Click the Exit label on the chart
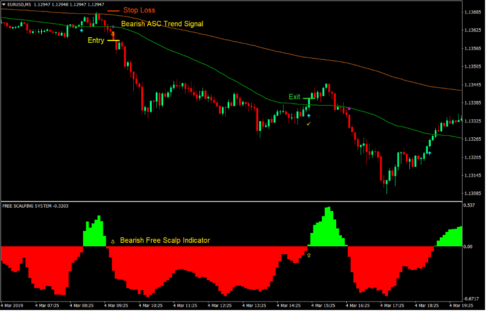Viewport: 486px width, 311px height. pyautogui.click(x=294, y=97)
